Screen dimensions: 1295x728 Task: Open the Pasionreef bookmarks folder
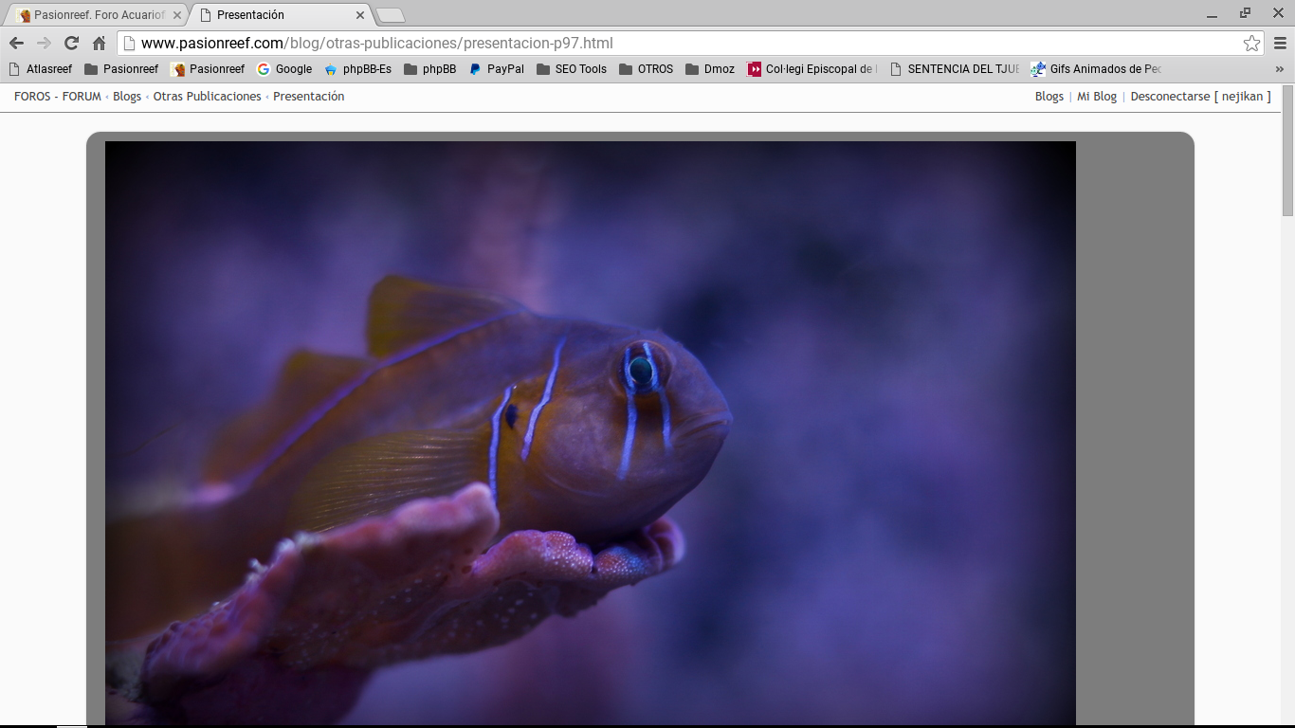coord(121,69)
